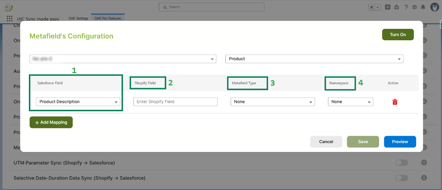Click the Enter Shopify Field input
442x190 pixels.
pos(175,102)
